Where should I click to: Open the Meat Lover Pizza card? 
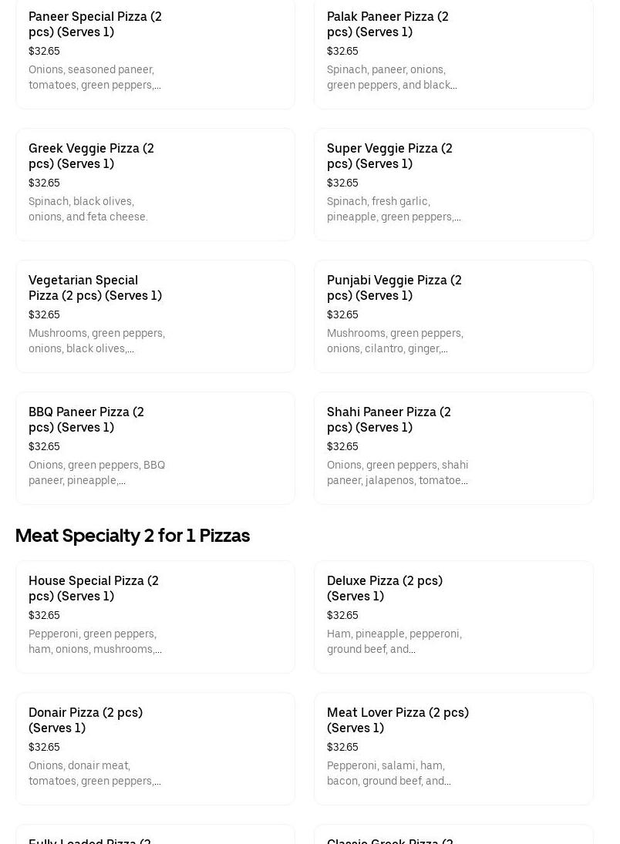453,748
